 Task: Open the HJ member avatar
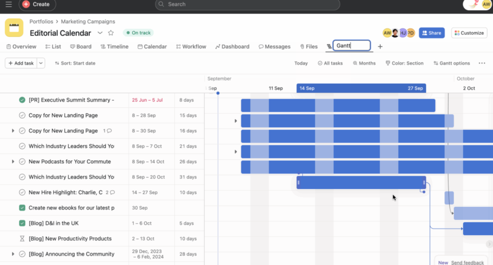(x=403, y=33)
